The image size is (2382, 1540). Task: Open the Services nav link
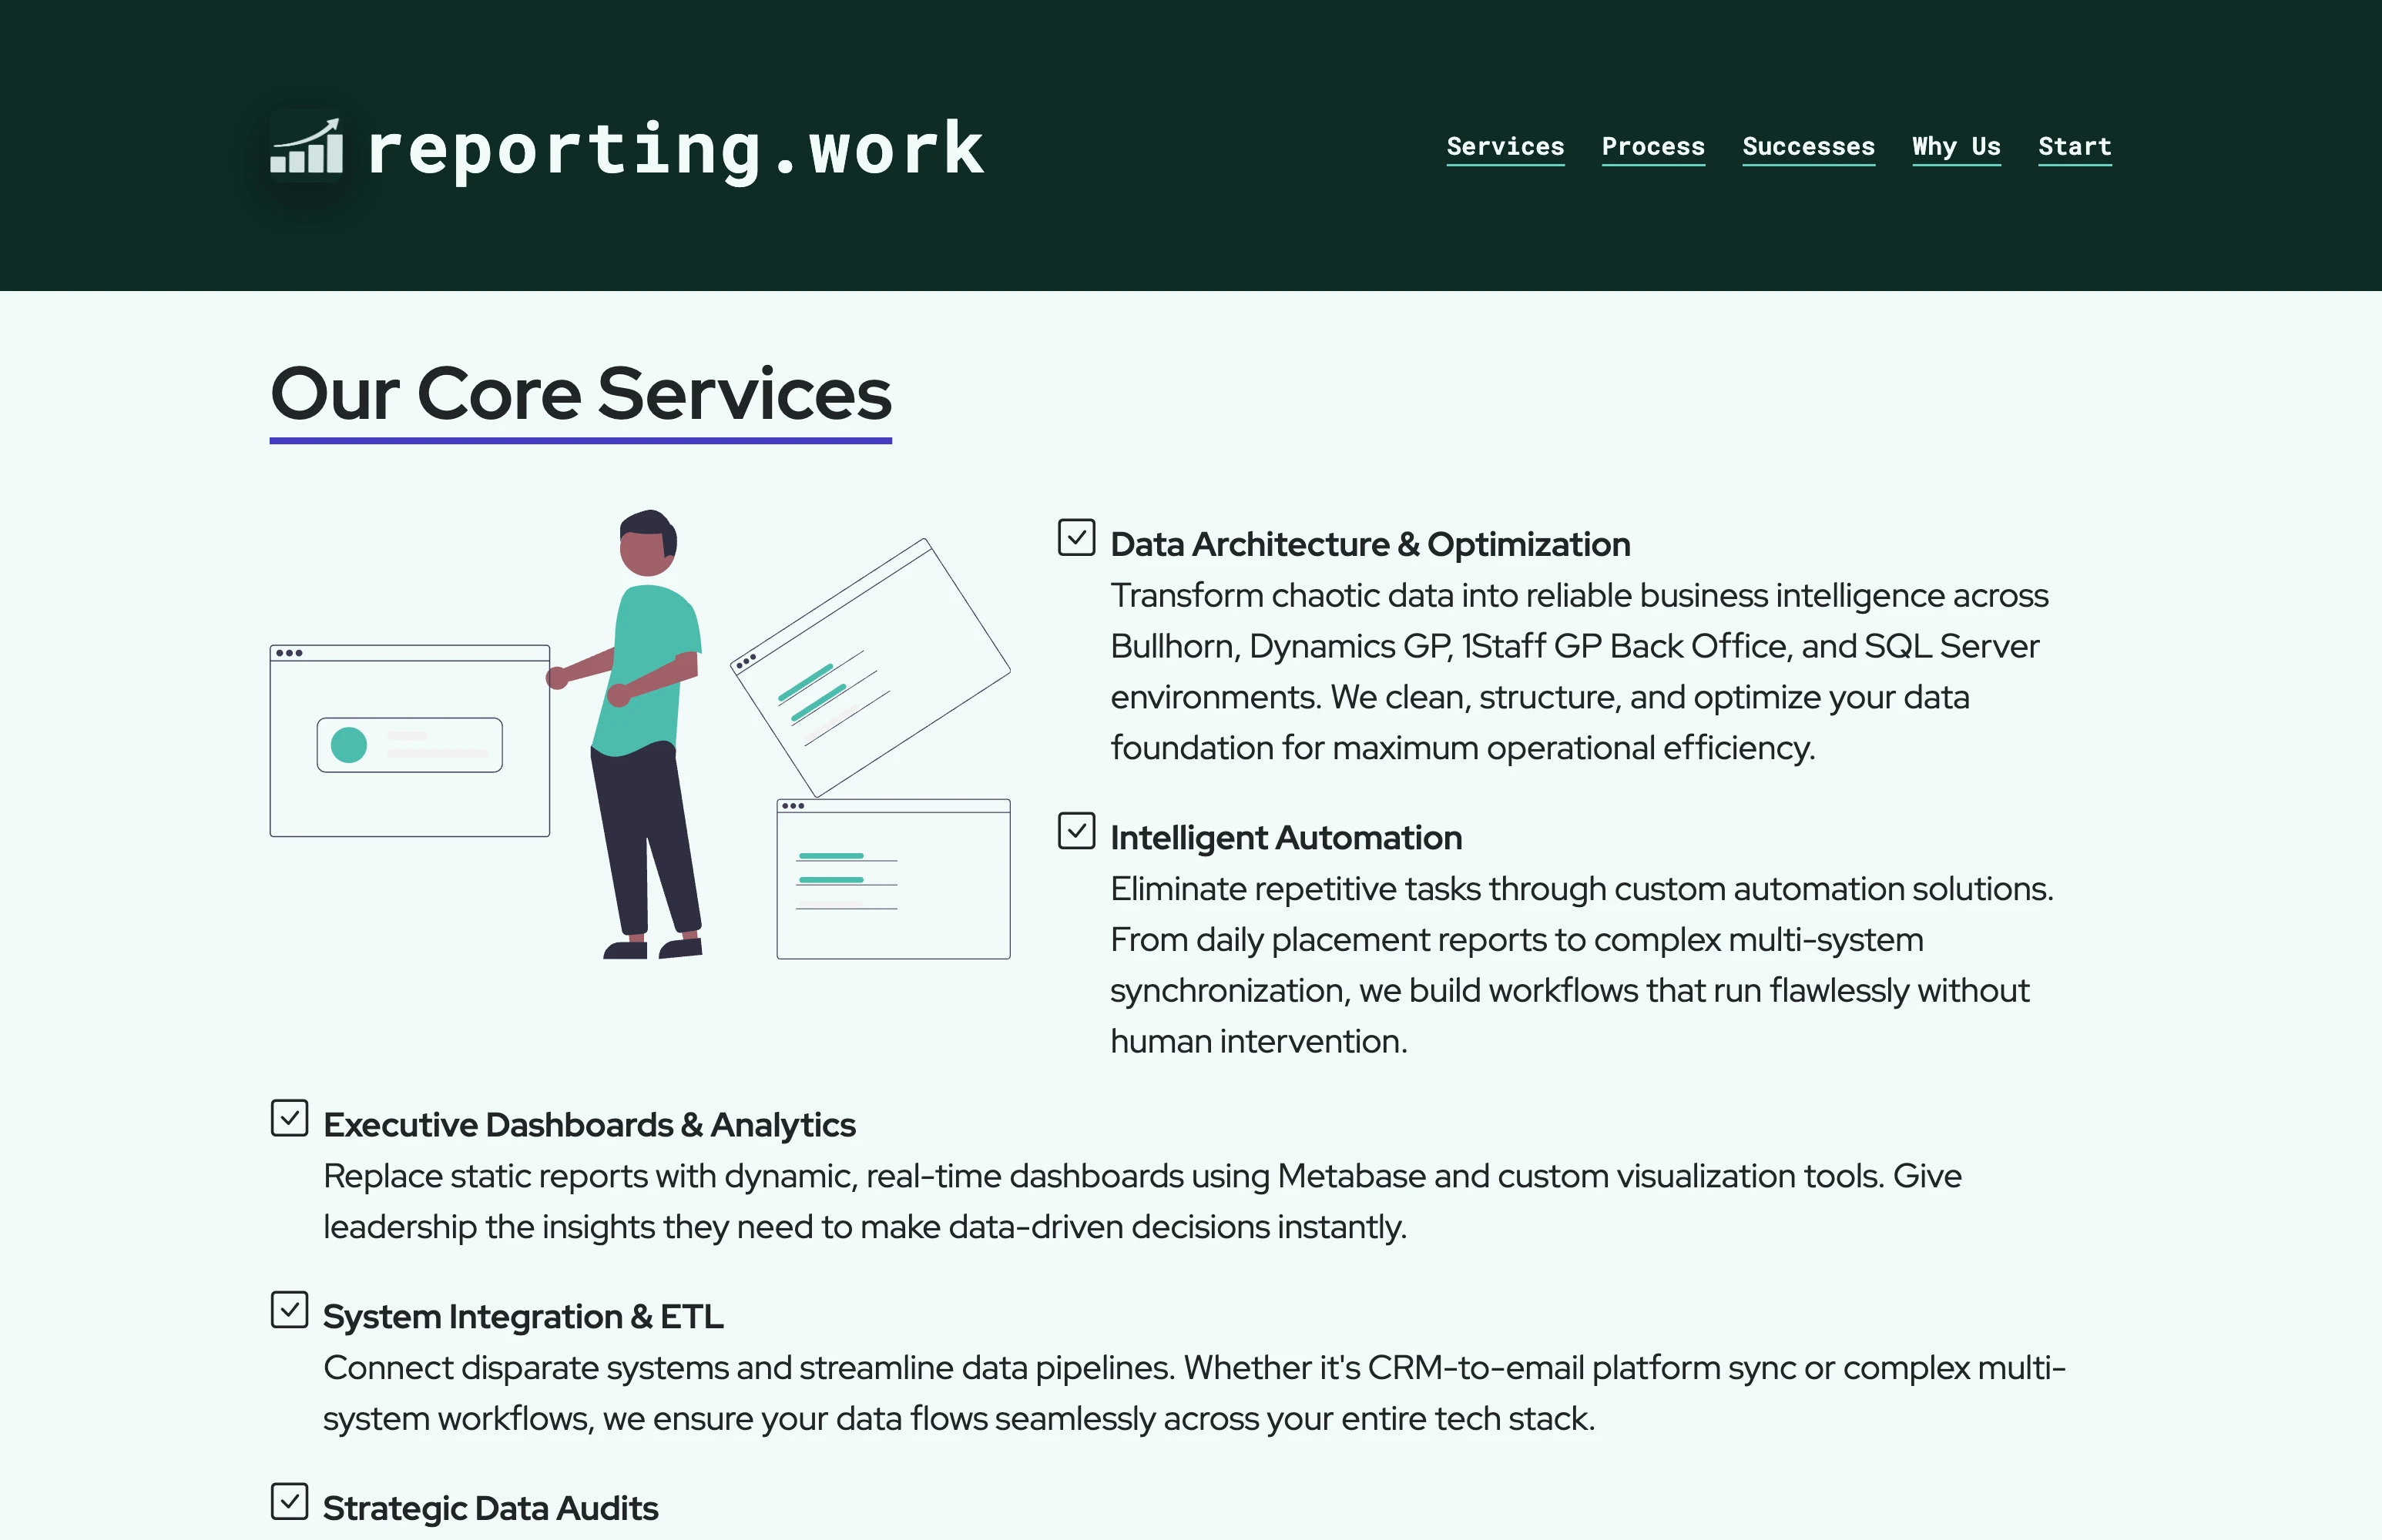[1505, 146]
